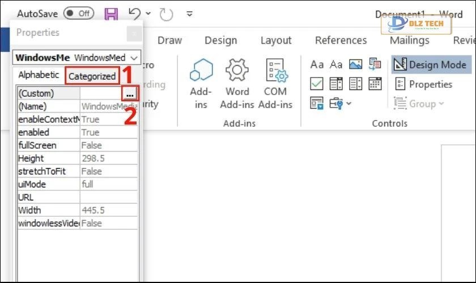Insert Rich Text Content Control
Image resolution: width=476 pixels, height=283 pixels.
(x=317, y=65)
